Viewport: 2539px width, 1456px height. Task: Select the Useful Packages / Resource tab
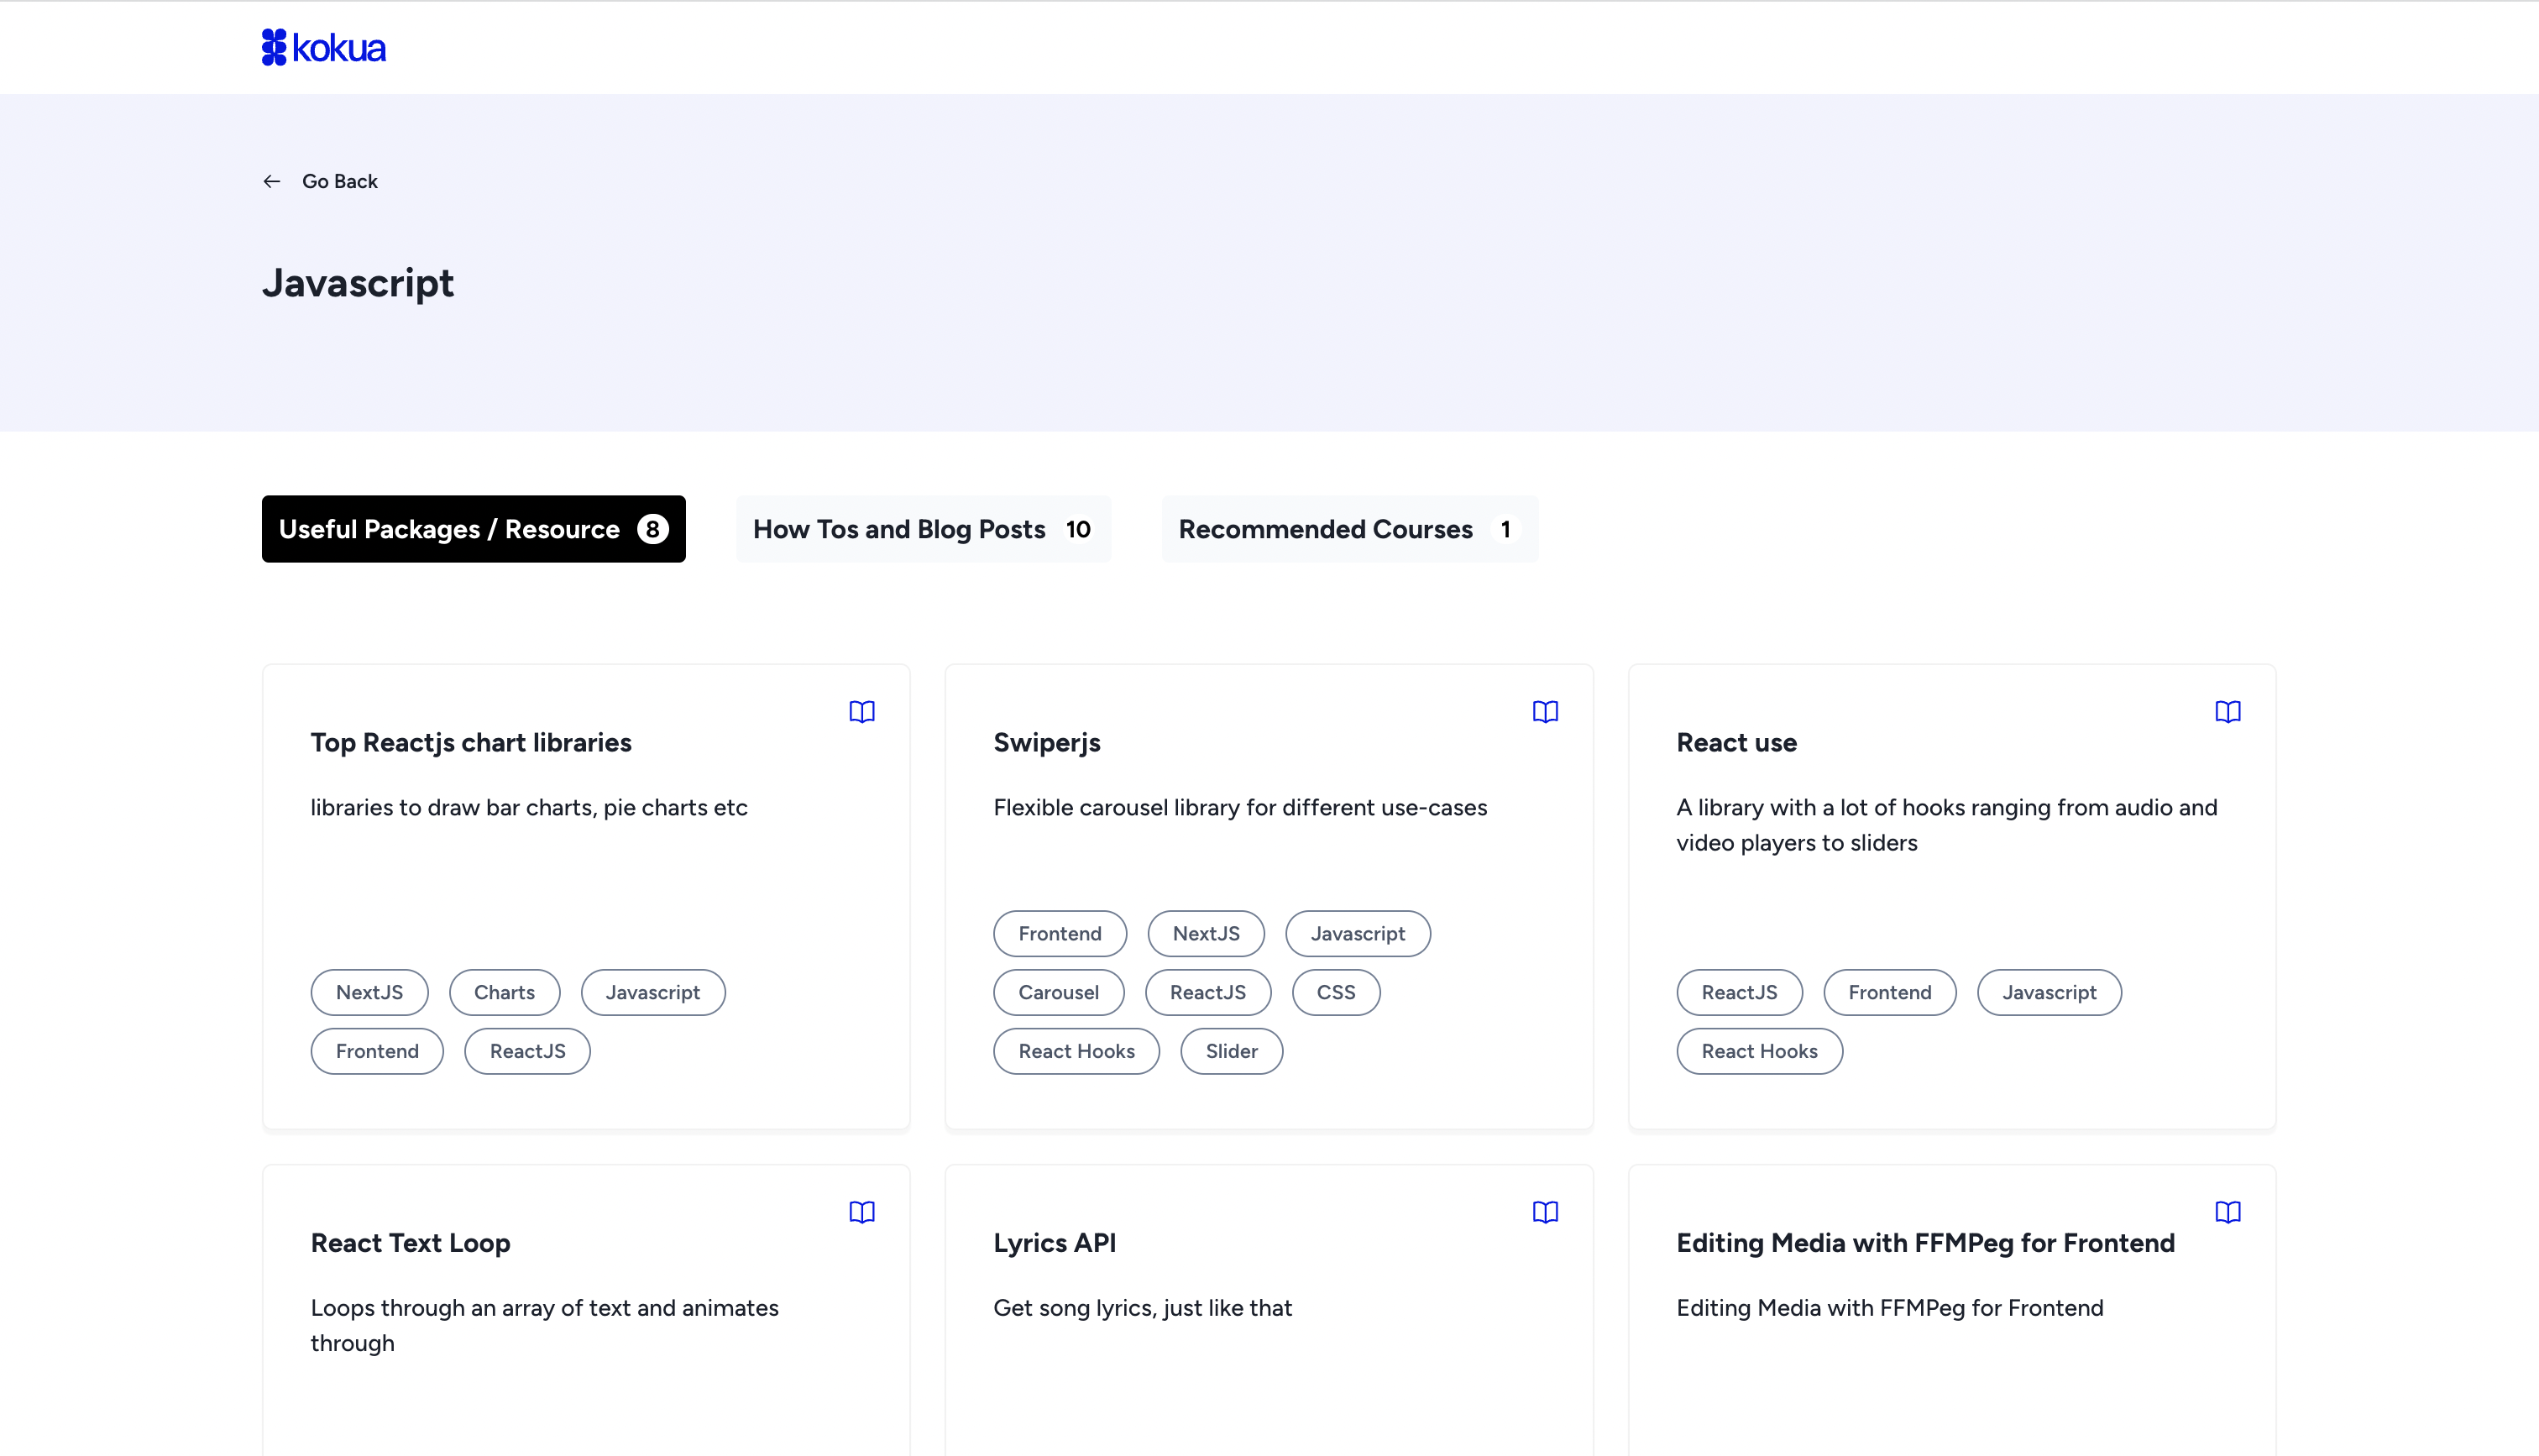click(x=474, y=529)
